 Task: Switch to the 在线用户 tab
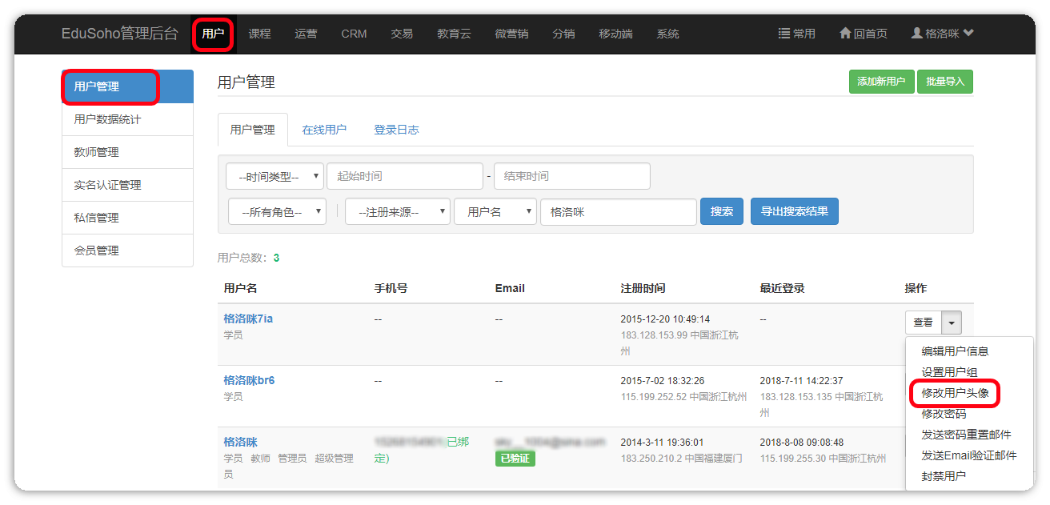[x=324, y=130]
